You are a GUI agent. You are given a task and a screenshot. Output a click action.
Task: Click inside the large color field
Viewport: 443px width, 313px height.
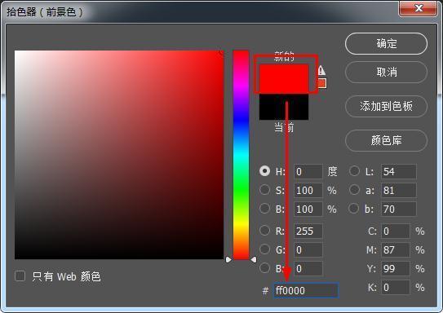click(119, 155)
